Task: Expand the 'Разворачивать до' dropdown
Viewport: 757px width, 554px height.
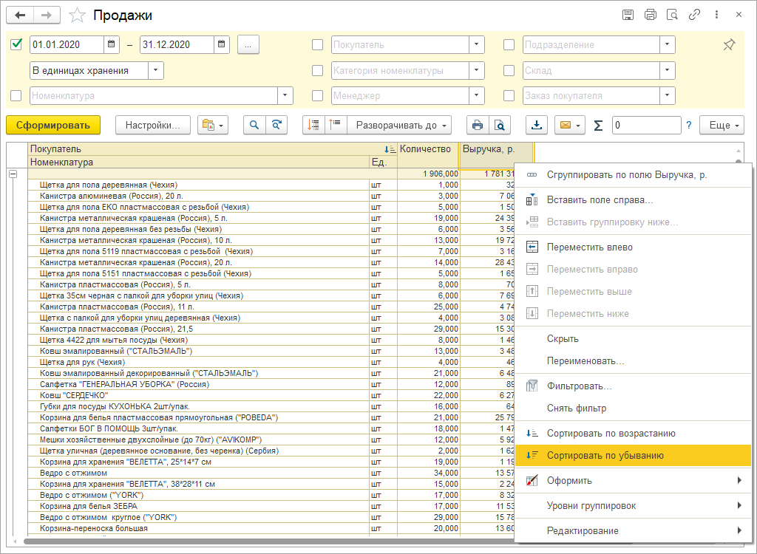Action: click(x=403, y=126)
